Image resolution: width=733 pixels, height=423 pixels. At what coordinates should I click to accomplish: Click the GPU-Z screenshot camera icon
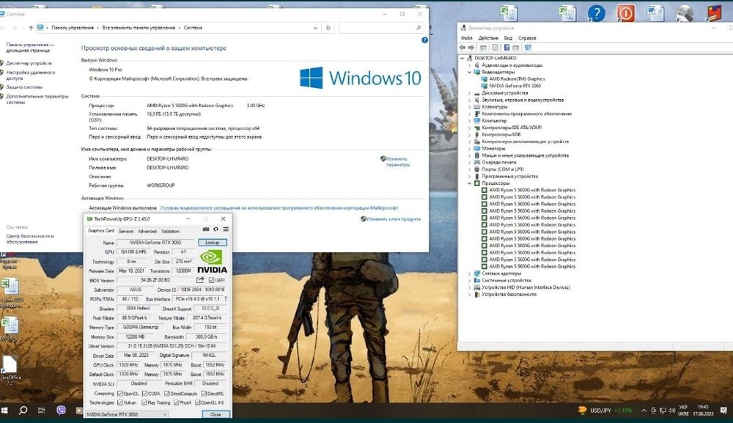tap(206, 229)
